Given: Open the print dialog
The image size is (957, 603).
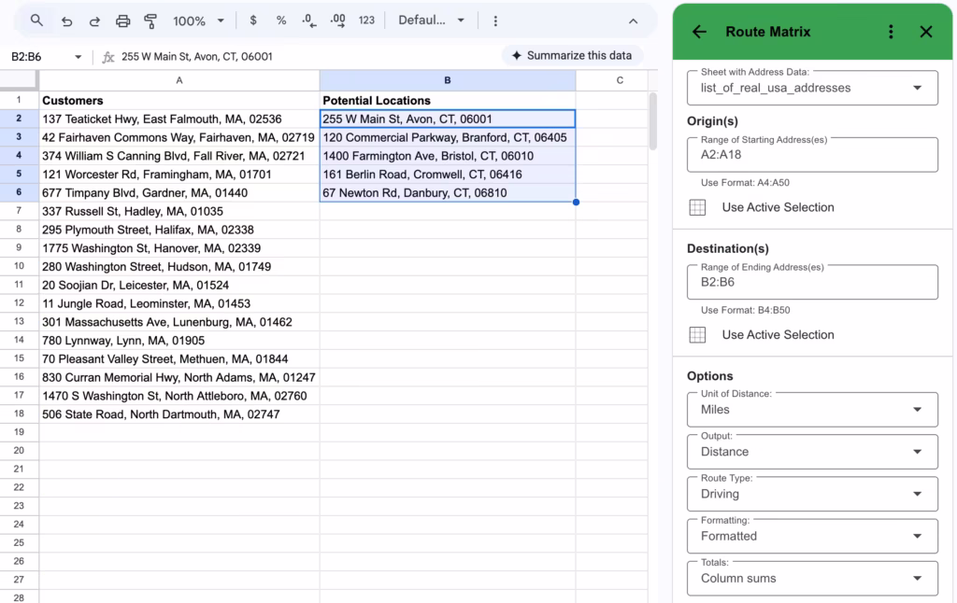Looking at the screenshot, I should [121, 20].
